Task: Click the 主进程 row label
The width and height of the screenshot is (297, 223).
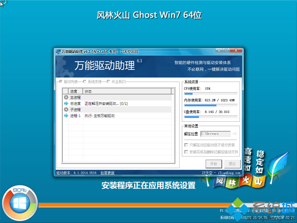Action: [x=75, y=98]
